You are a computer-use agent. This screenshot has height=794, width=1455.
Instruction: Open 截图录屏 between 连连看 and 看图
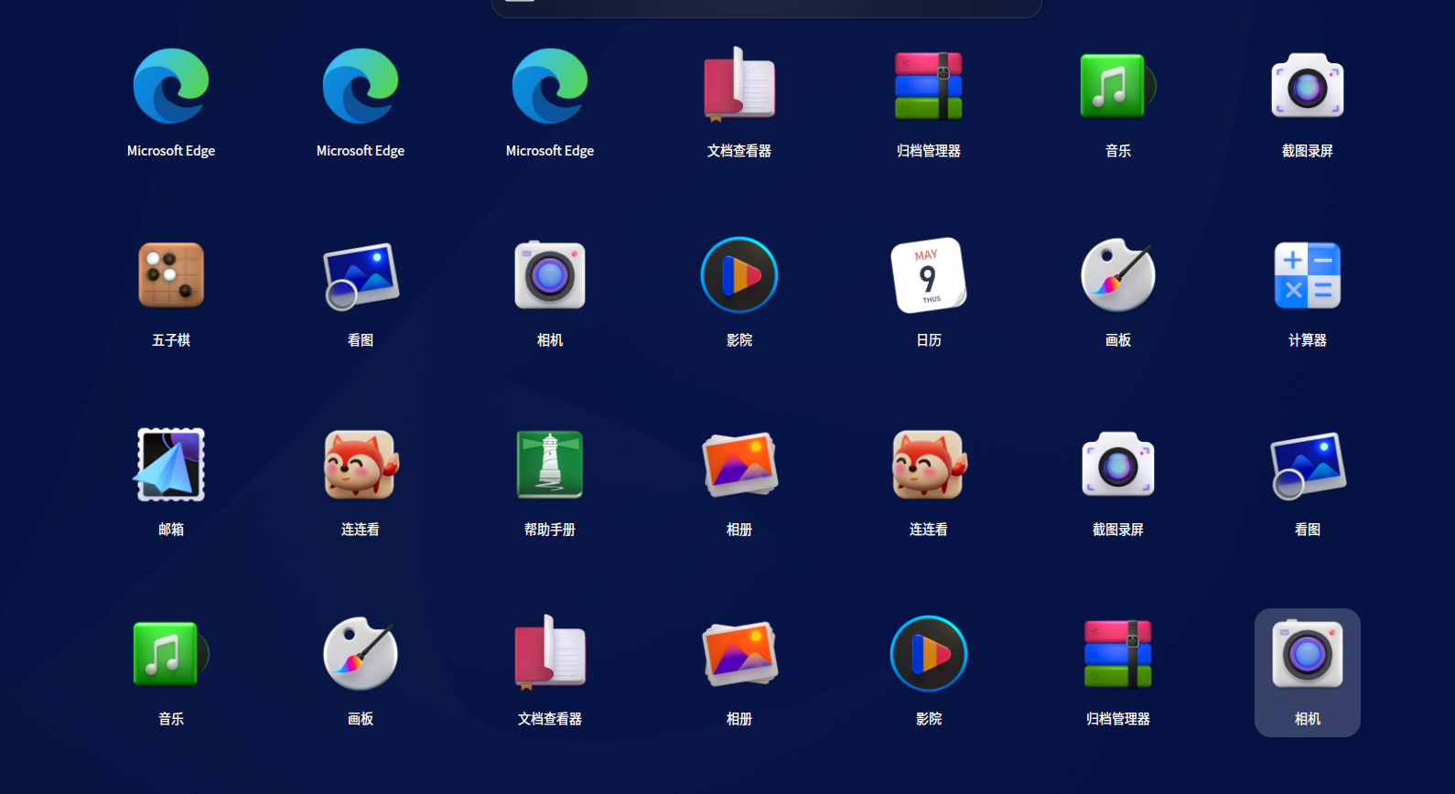1118,465
